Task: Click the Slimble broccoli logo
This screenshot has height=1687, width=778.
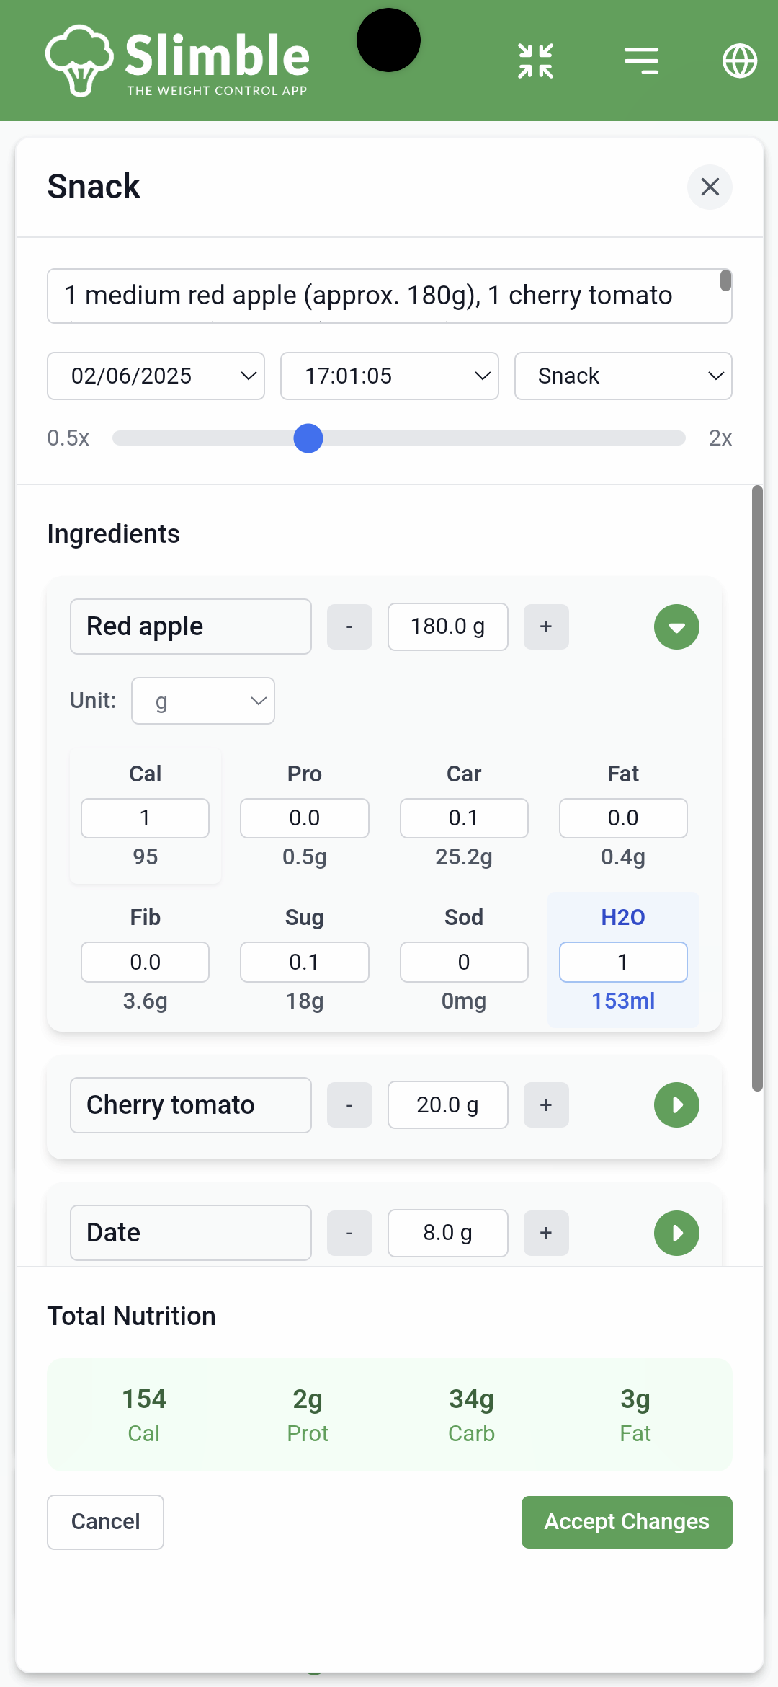Action: pyautogui.click(x=79, y=61)
